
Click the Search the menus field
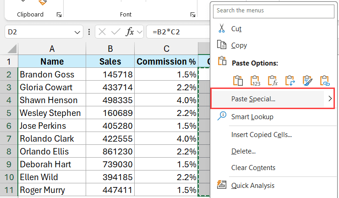tap(274, 10)
